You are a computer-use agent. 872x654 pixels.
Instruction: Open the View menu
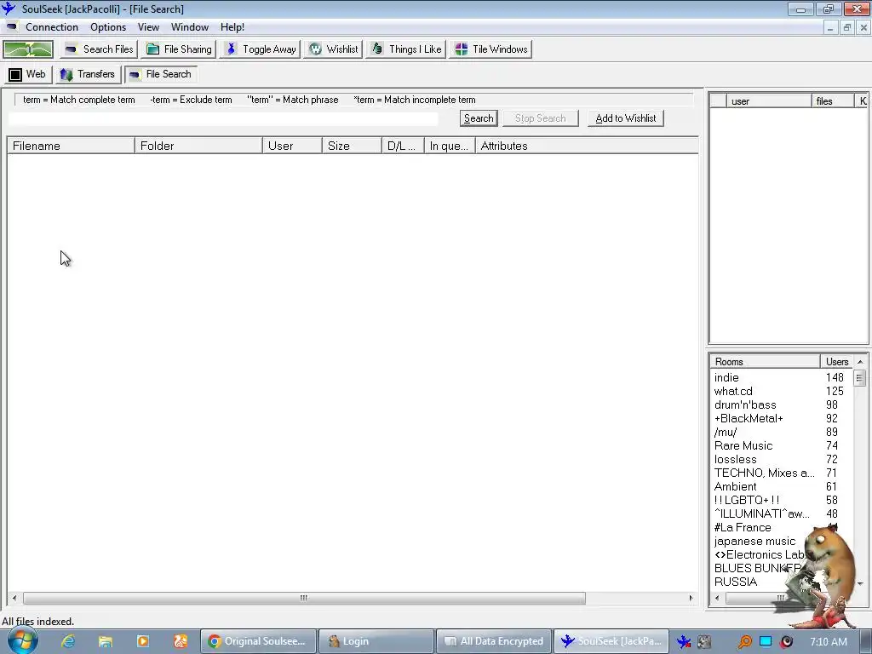coord(148,27)
